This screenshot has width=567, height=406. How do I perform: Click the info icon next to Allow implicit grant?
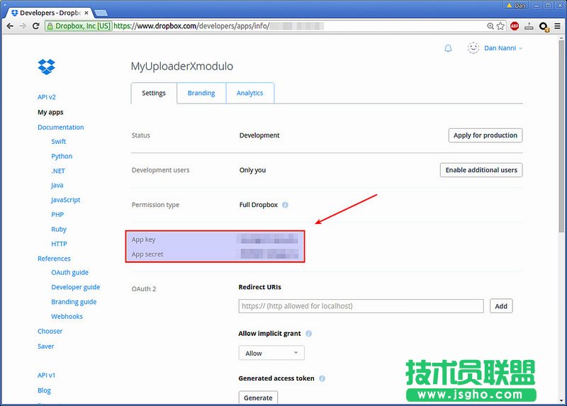tap(309, 333)
